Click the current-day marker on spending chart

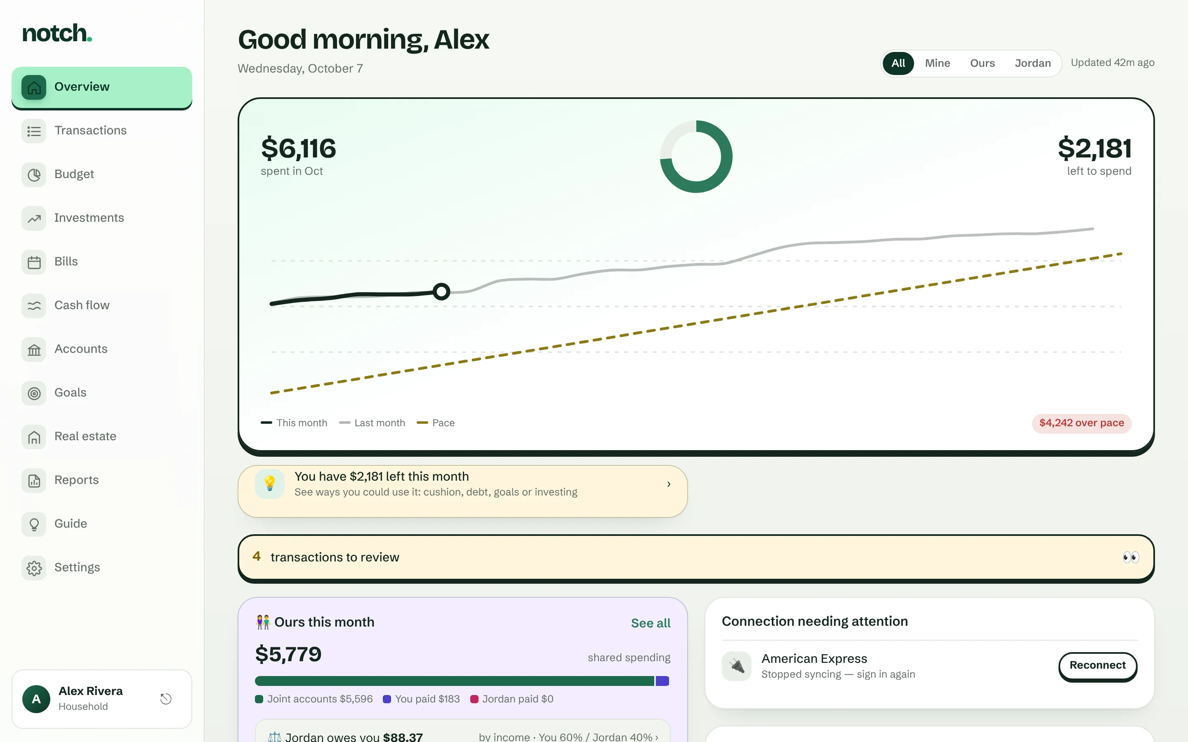point(441,291)
